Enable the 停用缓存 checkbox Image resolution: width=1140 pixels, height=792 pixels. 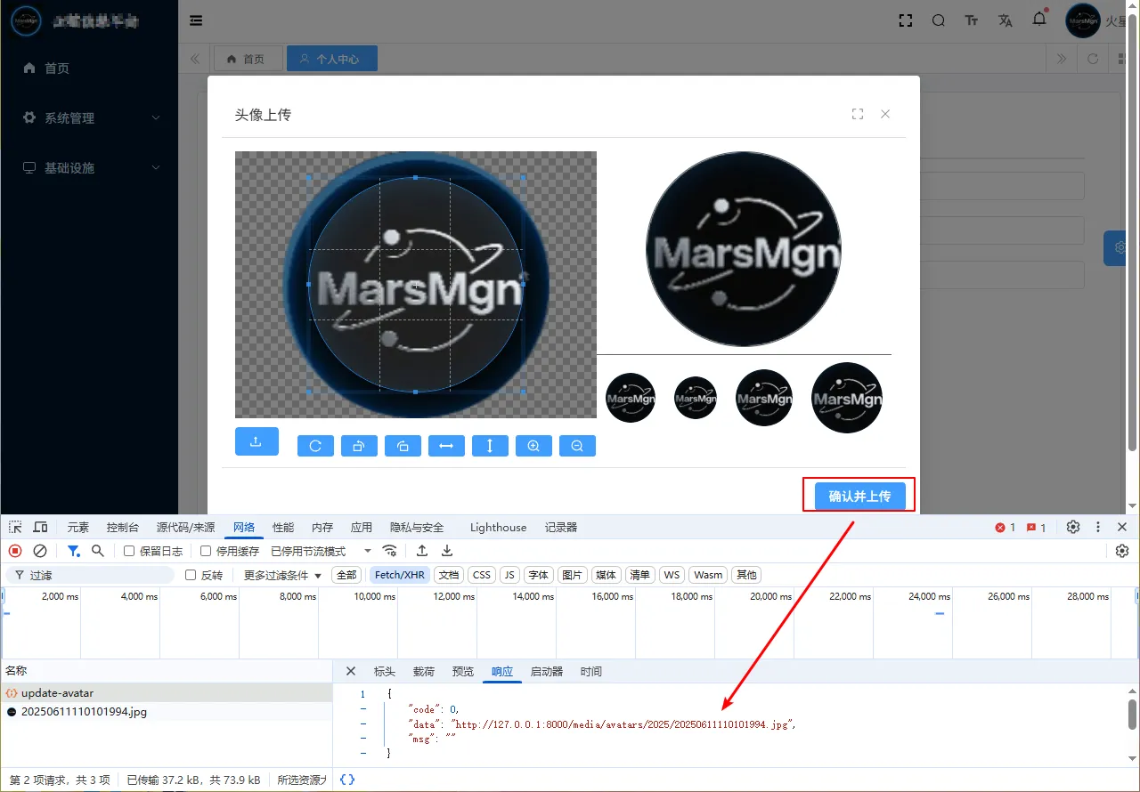206,551
